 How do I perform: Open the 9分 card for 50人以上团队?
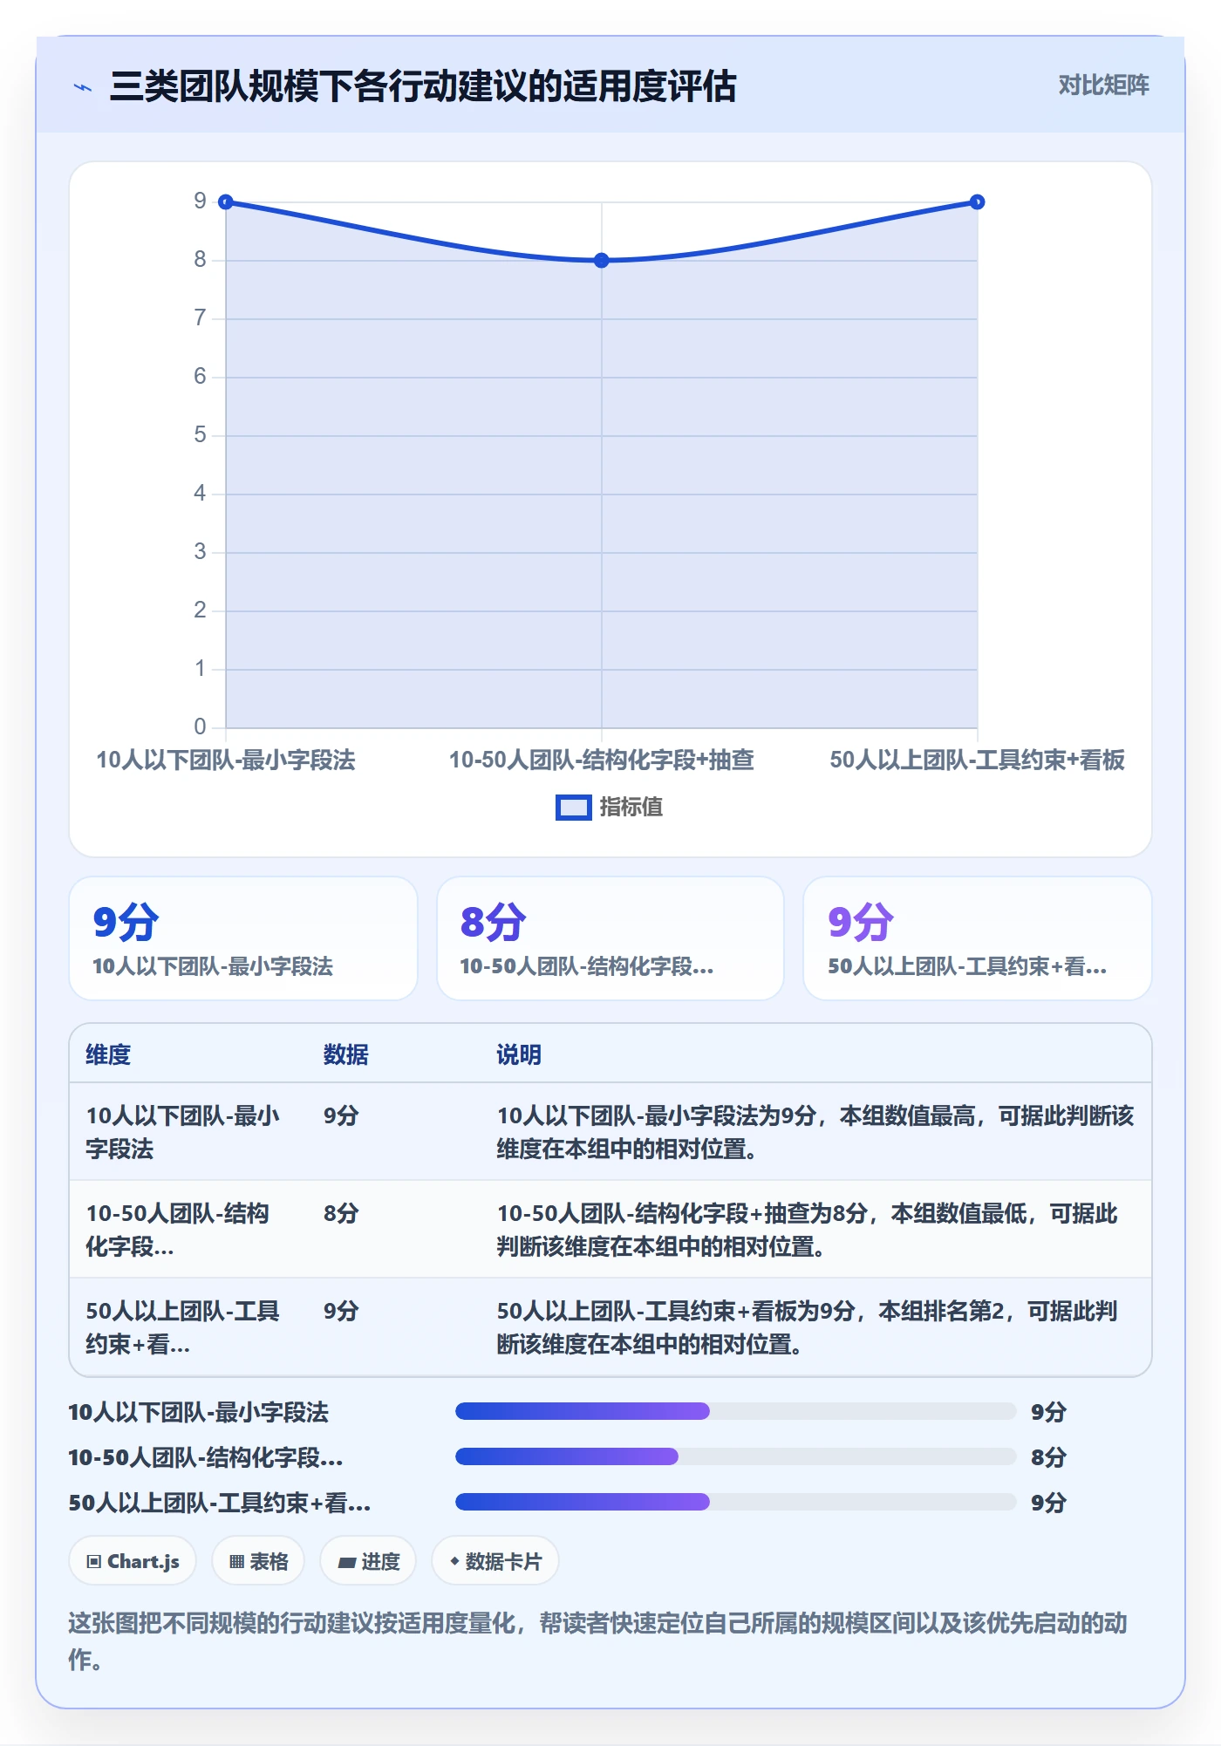(x=978, y=938)
